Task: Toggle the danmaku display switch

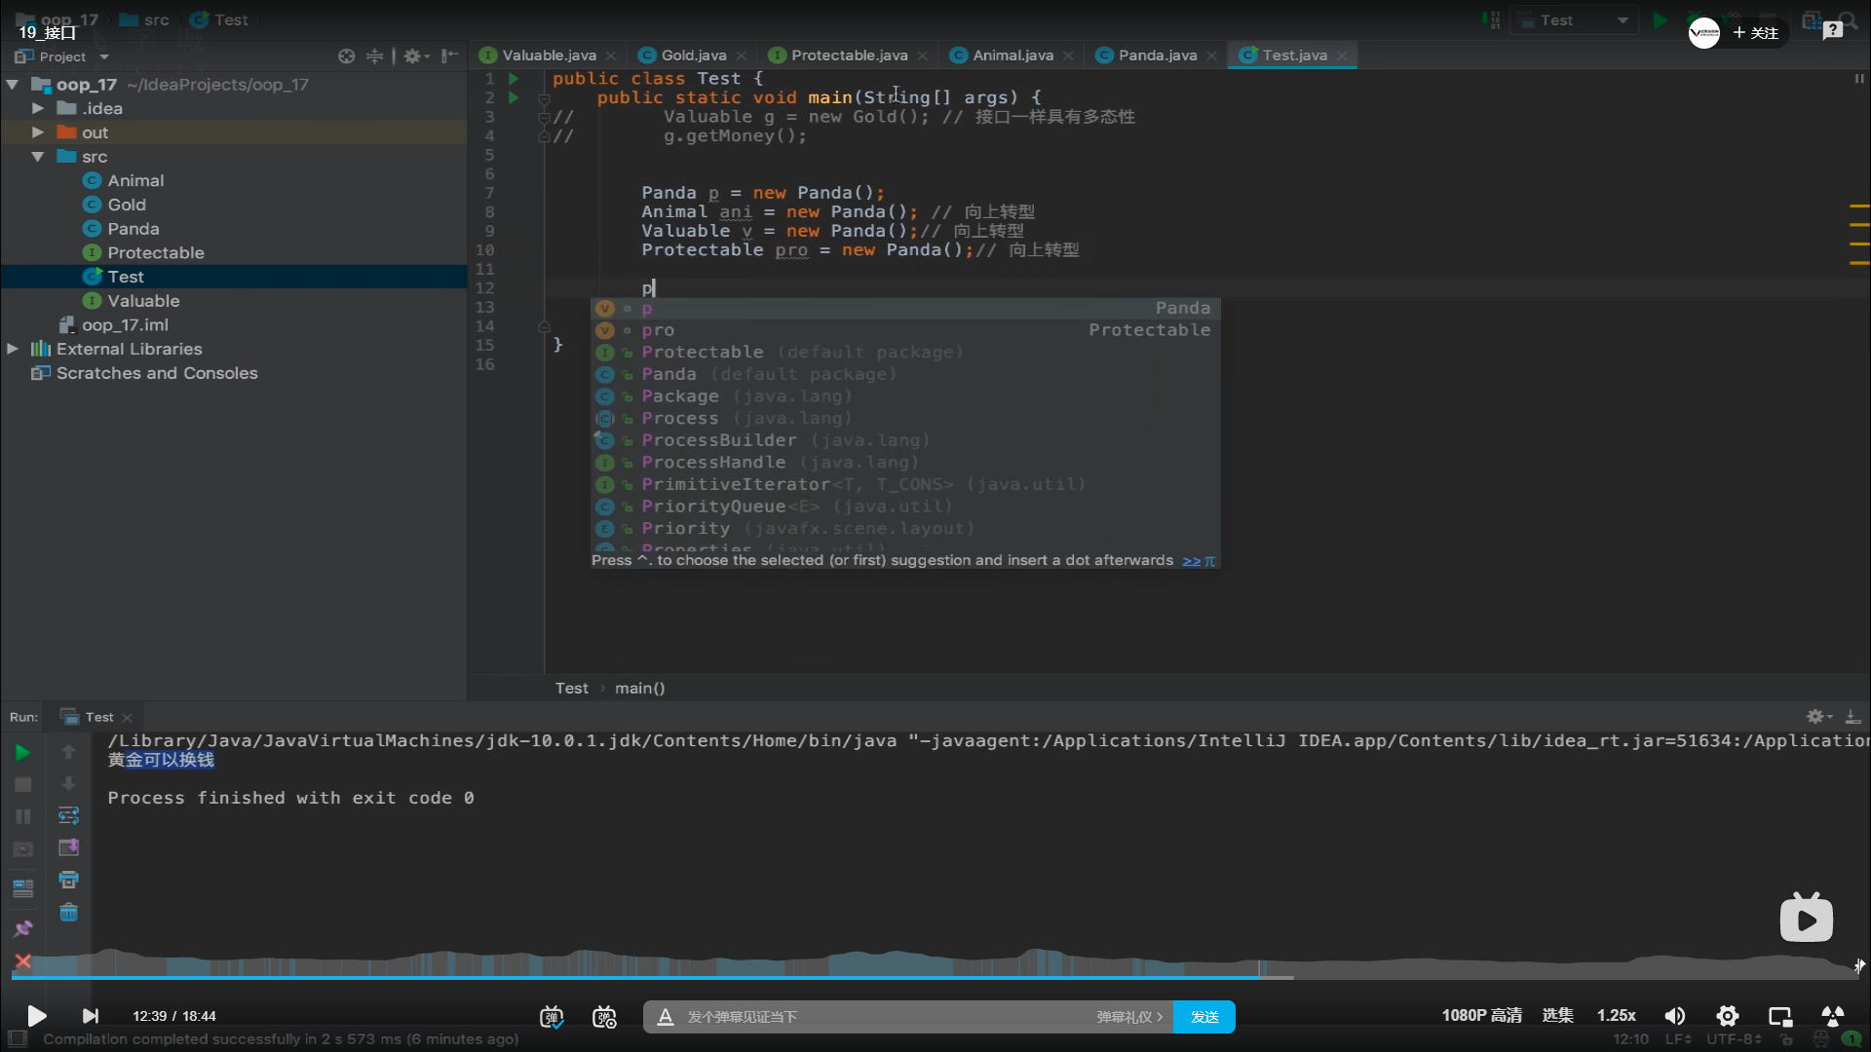Action: point(552,1017)
